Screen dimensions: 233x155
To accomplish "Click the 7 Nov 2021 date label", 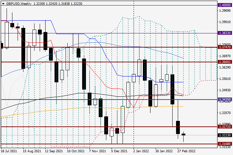I will point(97,151).
